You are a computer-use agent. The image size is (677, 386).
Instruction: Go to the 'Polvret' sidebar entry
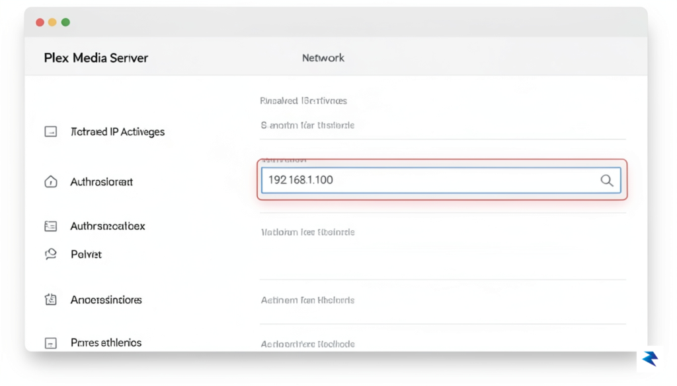coord(86,254)
